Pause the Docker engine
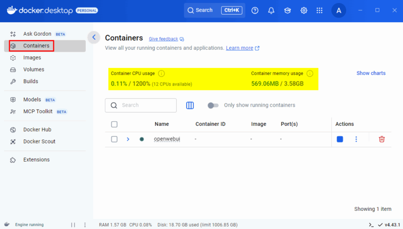The image size is (403, 229). point(73,225)
